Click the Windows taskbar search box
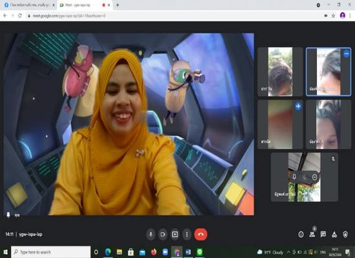The height and width of the screenshot is (258, 355). point(51,252)
